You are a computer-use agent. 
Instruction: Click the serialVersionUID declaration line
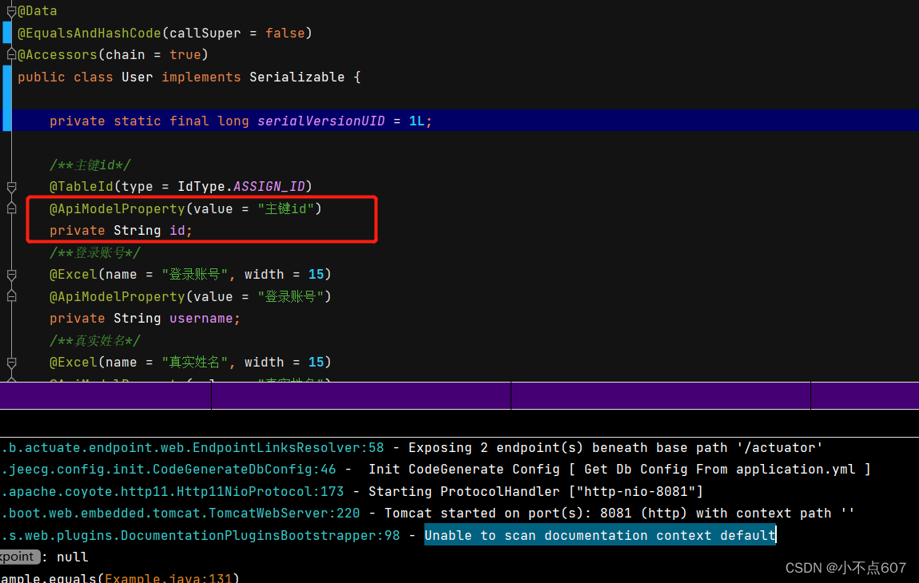240,121
